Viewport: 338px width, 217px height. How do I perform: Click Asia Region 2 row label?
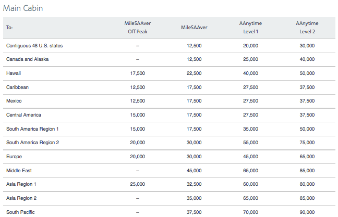pos(21,198)
